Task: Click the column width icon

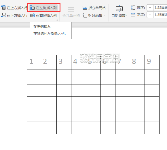Action: tap(133, 15)
